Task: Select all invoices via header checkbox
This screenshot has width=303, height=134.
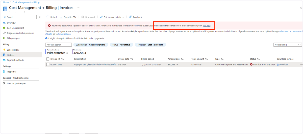Action: click(x=48, y=59)
